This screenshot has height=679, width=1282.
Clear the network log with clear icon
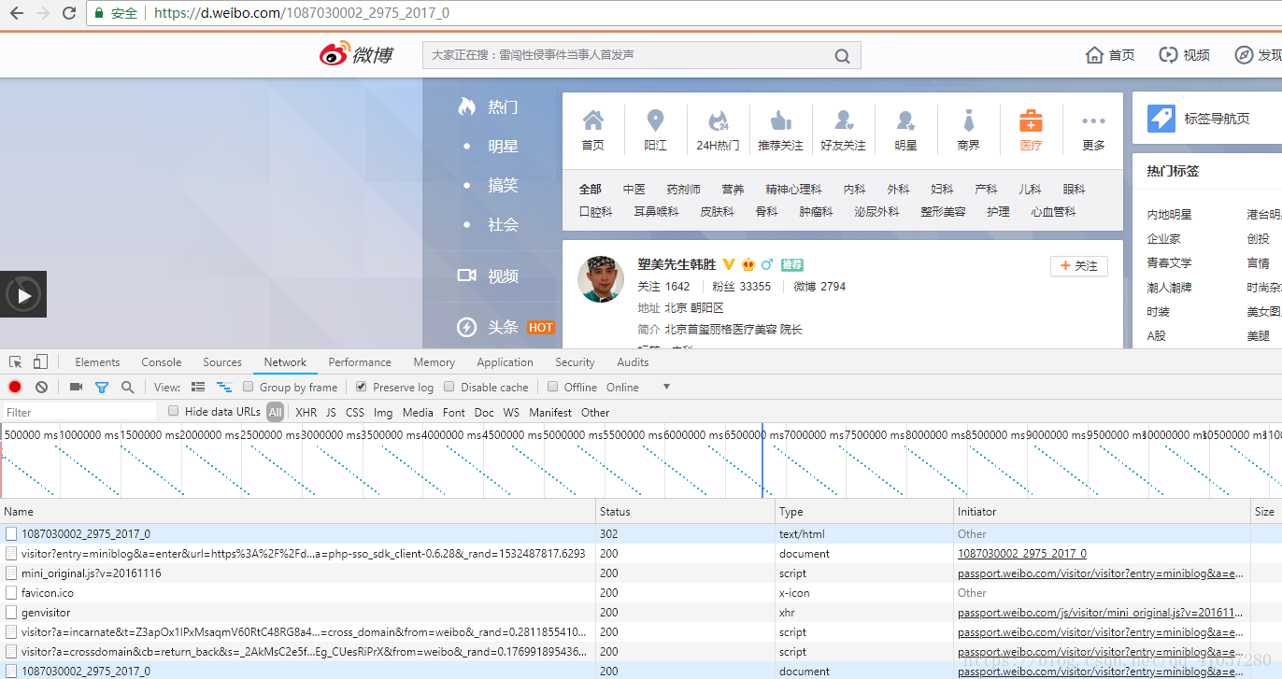(41, 387)
